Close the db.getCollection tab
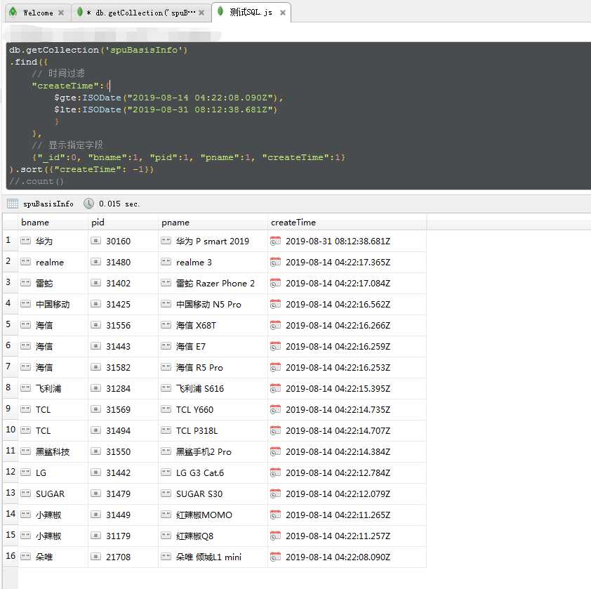591x589 pixels. (201, 13)
